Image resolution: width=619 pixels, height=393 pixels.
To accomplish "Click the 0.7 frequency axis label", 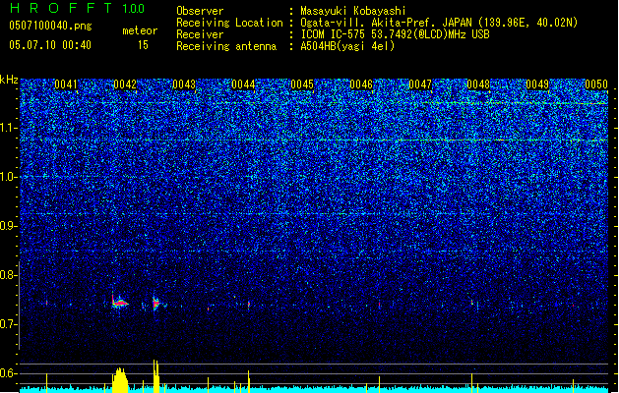I will click(8, 324).
